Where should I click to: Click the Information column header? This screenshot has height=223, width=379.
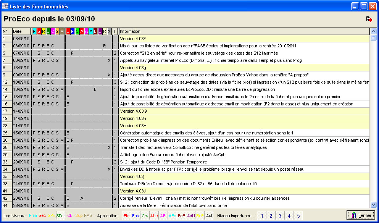tap(244, 31)
